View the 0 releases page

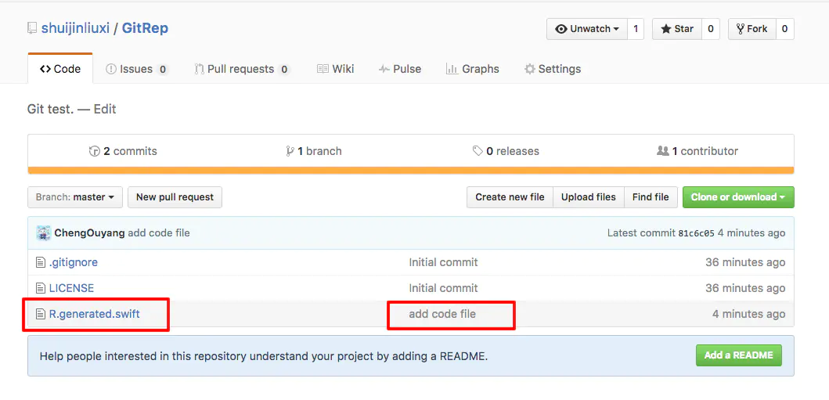coord(506,151)
